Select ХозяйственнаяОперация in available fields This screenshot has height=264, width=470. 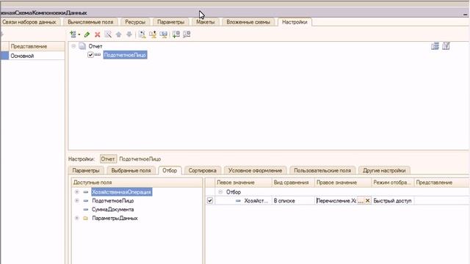pos(122,192)
